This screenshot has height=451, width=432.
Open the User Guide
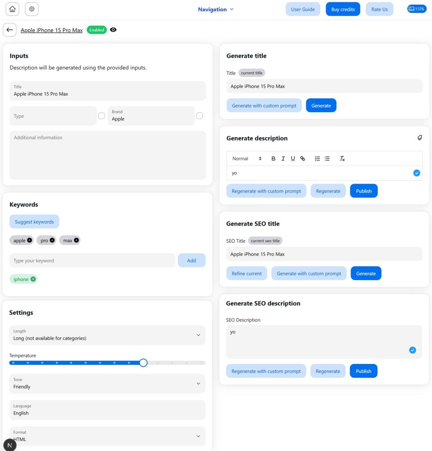tap(303, 9)
